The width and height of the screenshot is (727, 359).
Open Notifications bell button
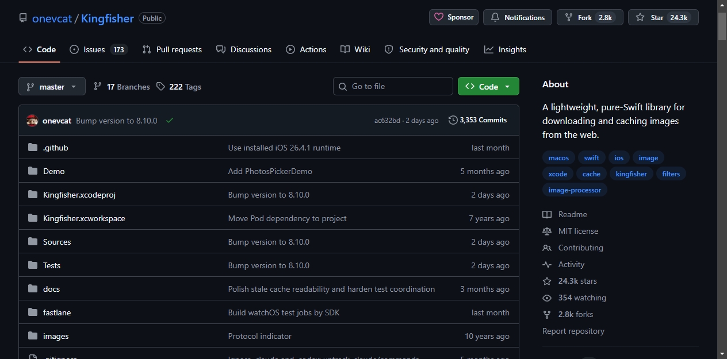tap(518, 17)
